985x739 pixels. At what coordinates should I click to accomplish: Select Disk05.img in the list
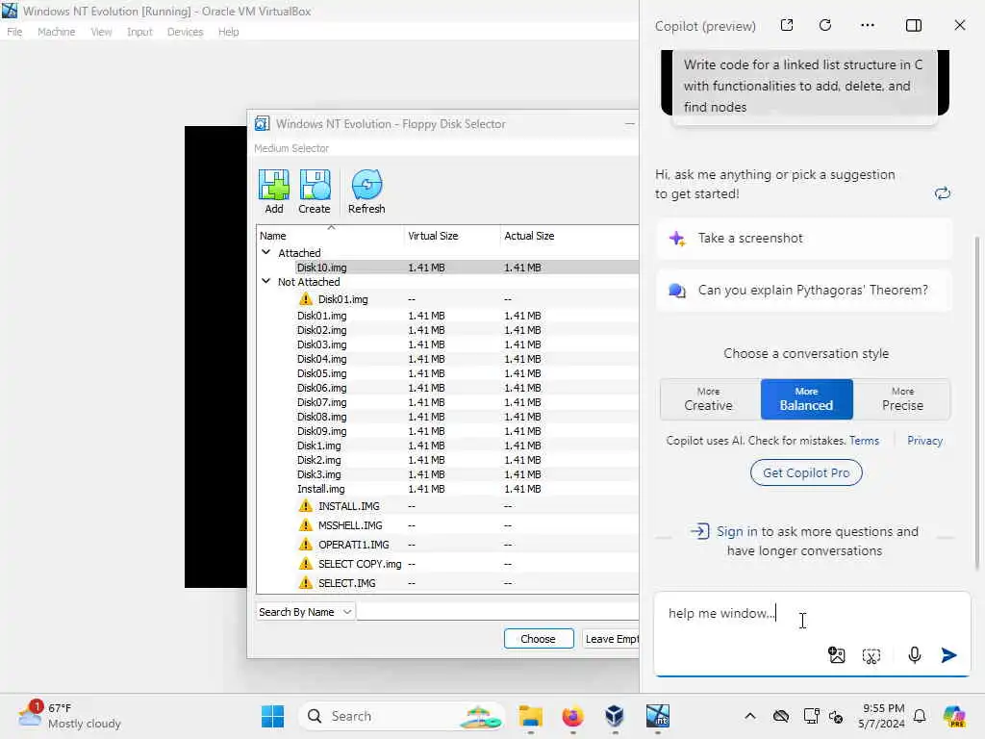coord(447,373)
